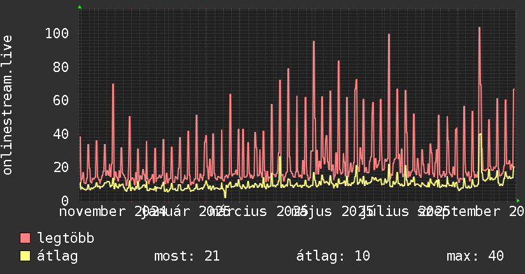Click the 60 y-axis label
Viewport: 525px width, 274px height.
(x=61, y=100)
